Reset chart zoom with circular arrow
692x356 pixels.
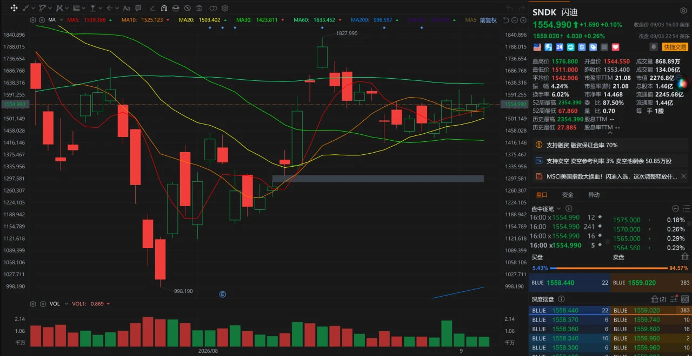click(x=505, y=20)
